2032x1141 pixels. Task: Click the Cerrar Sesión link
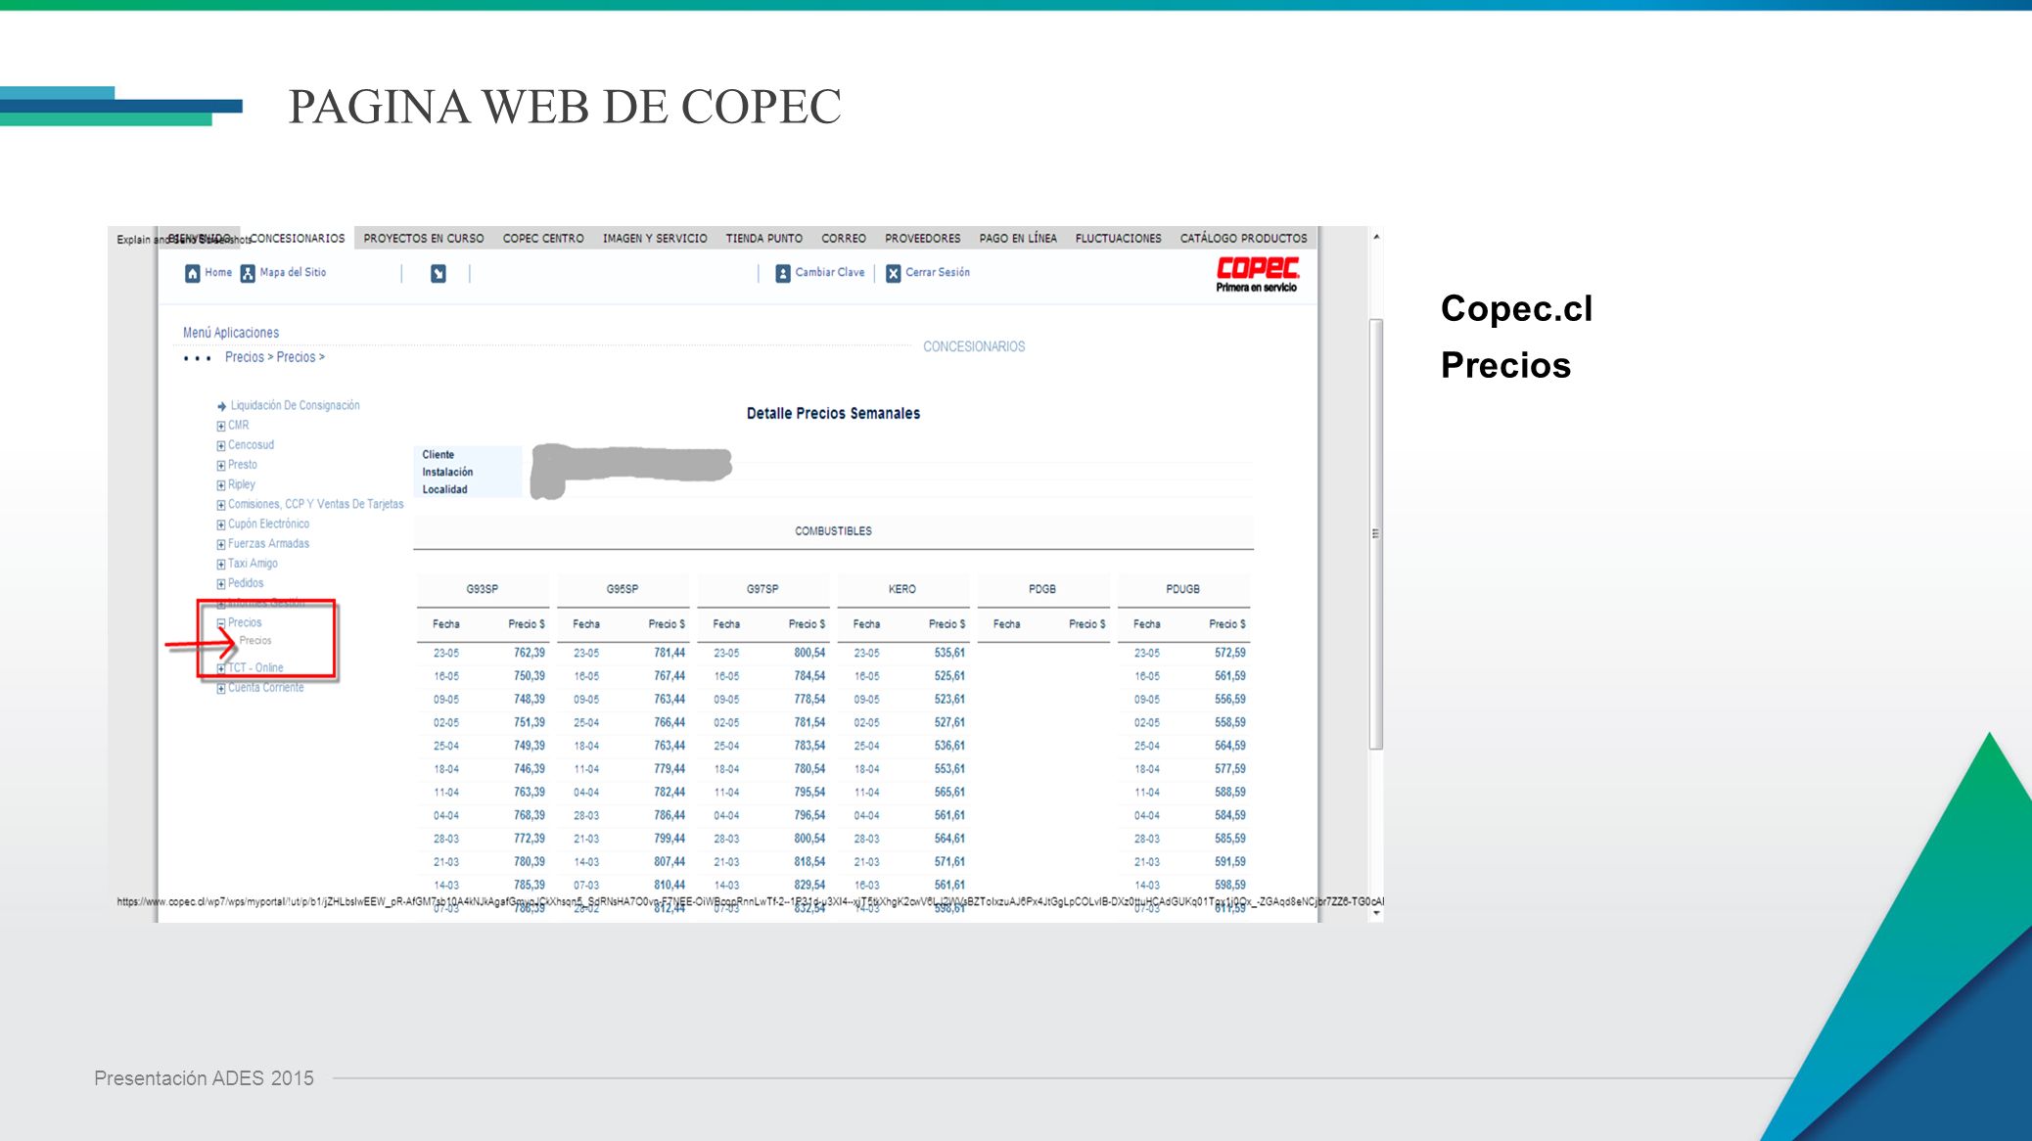938,272
